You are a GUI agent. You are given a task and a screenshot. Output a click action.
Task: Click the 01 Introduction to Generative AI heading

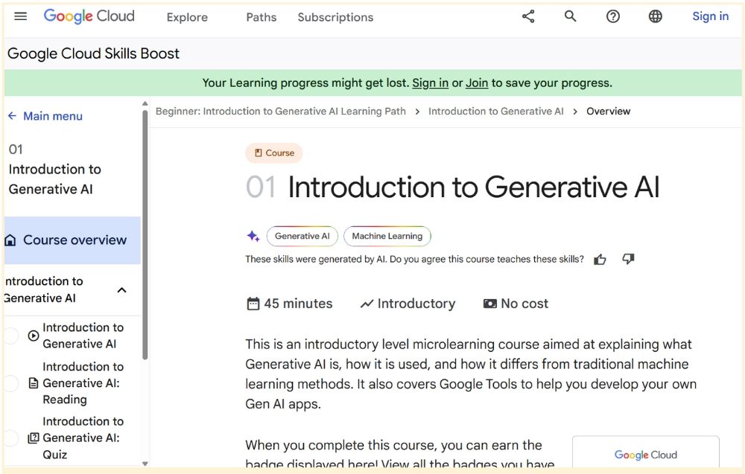(453, 187)
